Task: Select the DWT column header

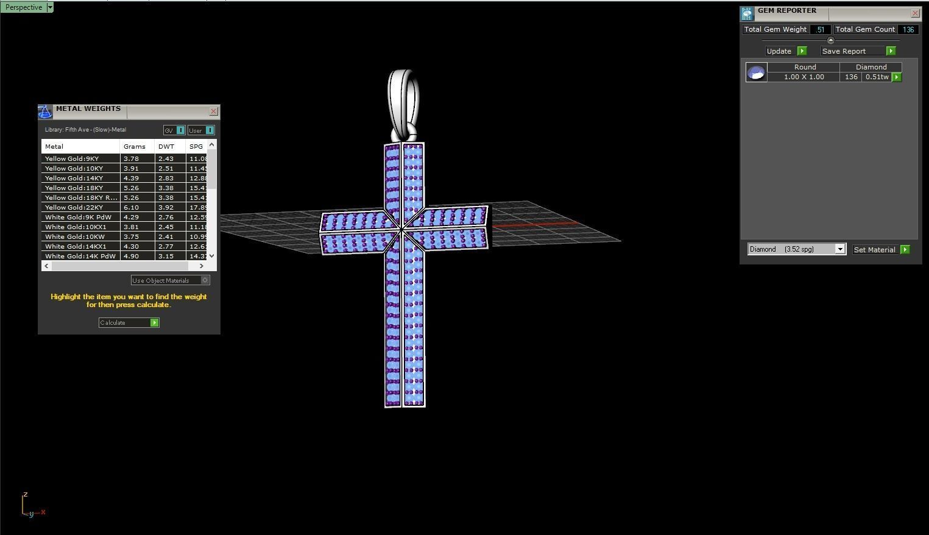Action: click(x=170, y=146)
